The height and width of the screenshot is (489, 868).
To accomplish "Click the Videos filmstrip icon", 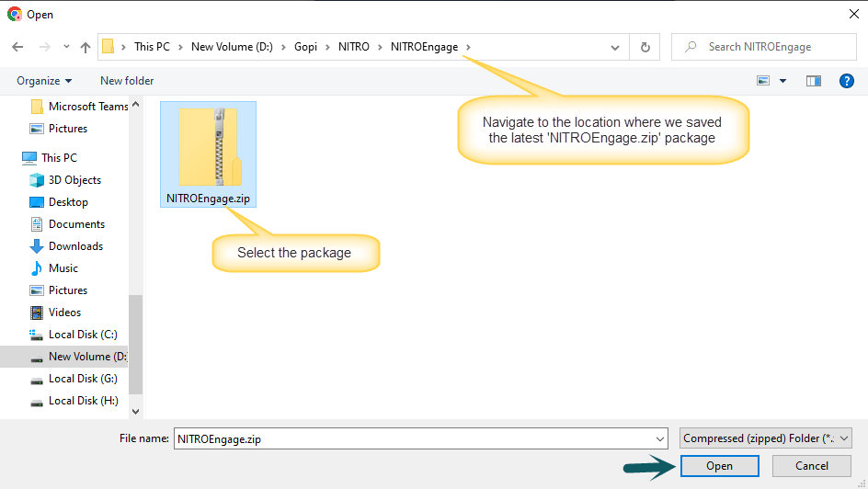I will click(x=37, y=313).
